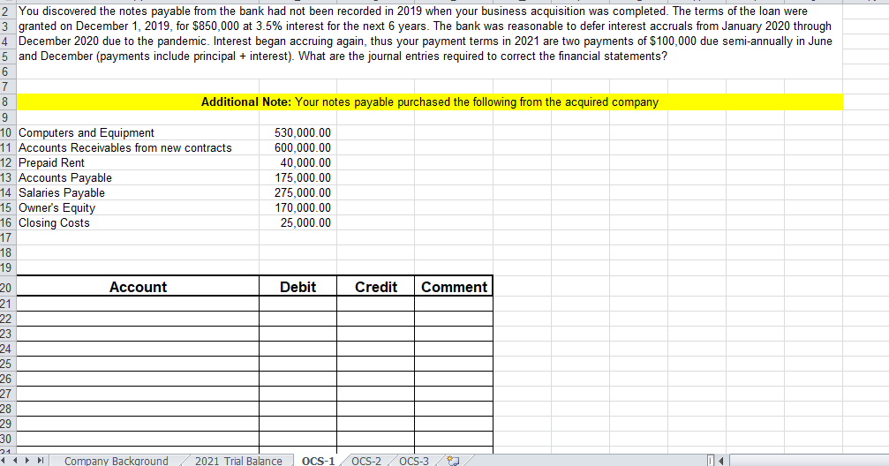This screenshot has height=466, width=889.
Task: Click the empty Comment cell in row 25
Action: pyautogui.click(x=454, y=364)
